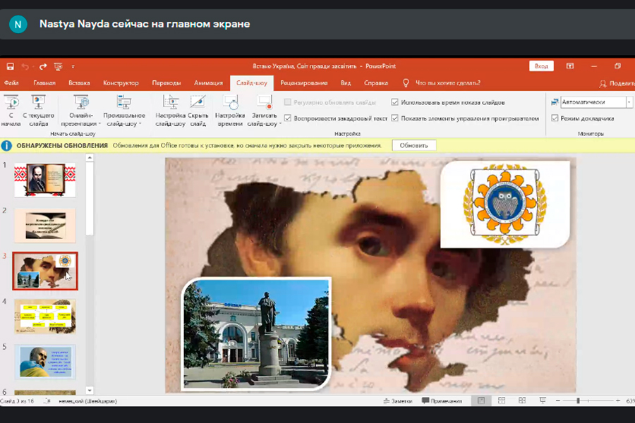The image size is (635, 423).
Task: Click the save icon in quick access toolbar
Action: tap(11, 66)
